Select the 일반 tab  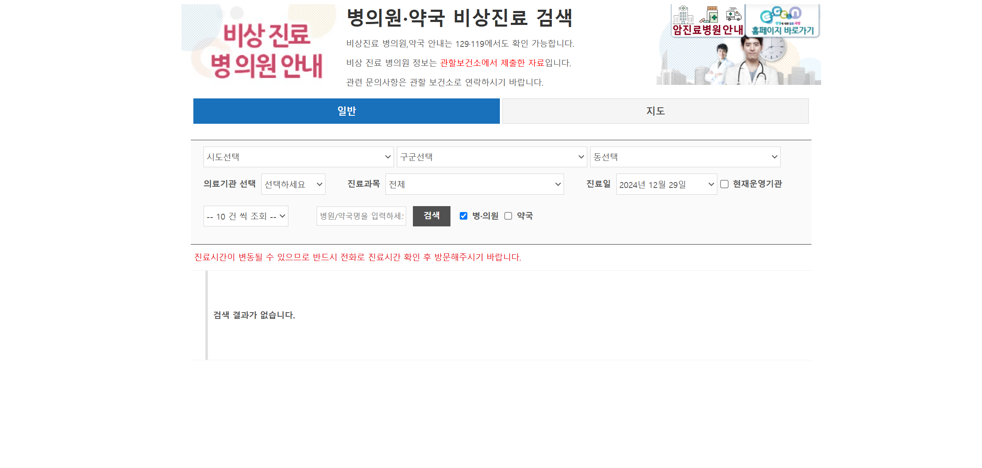coord(346,111)
